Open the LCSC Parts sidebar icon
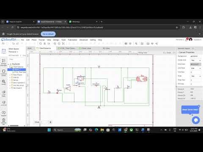Image resolution: width=203 pixels, height=152 pixels. (3, 94)
